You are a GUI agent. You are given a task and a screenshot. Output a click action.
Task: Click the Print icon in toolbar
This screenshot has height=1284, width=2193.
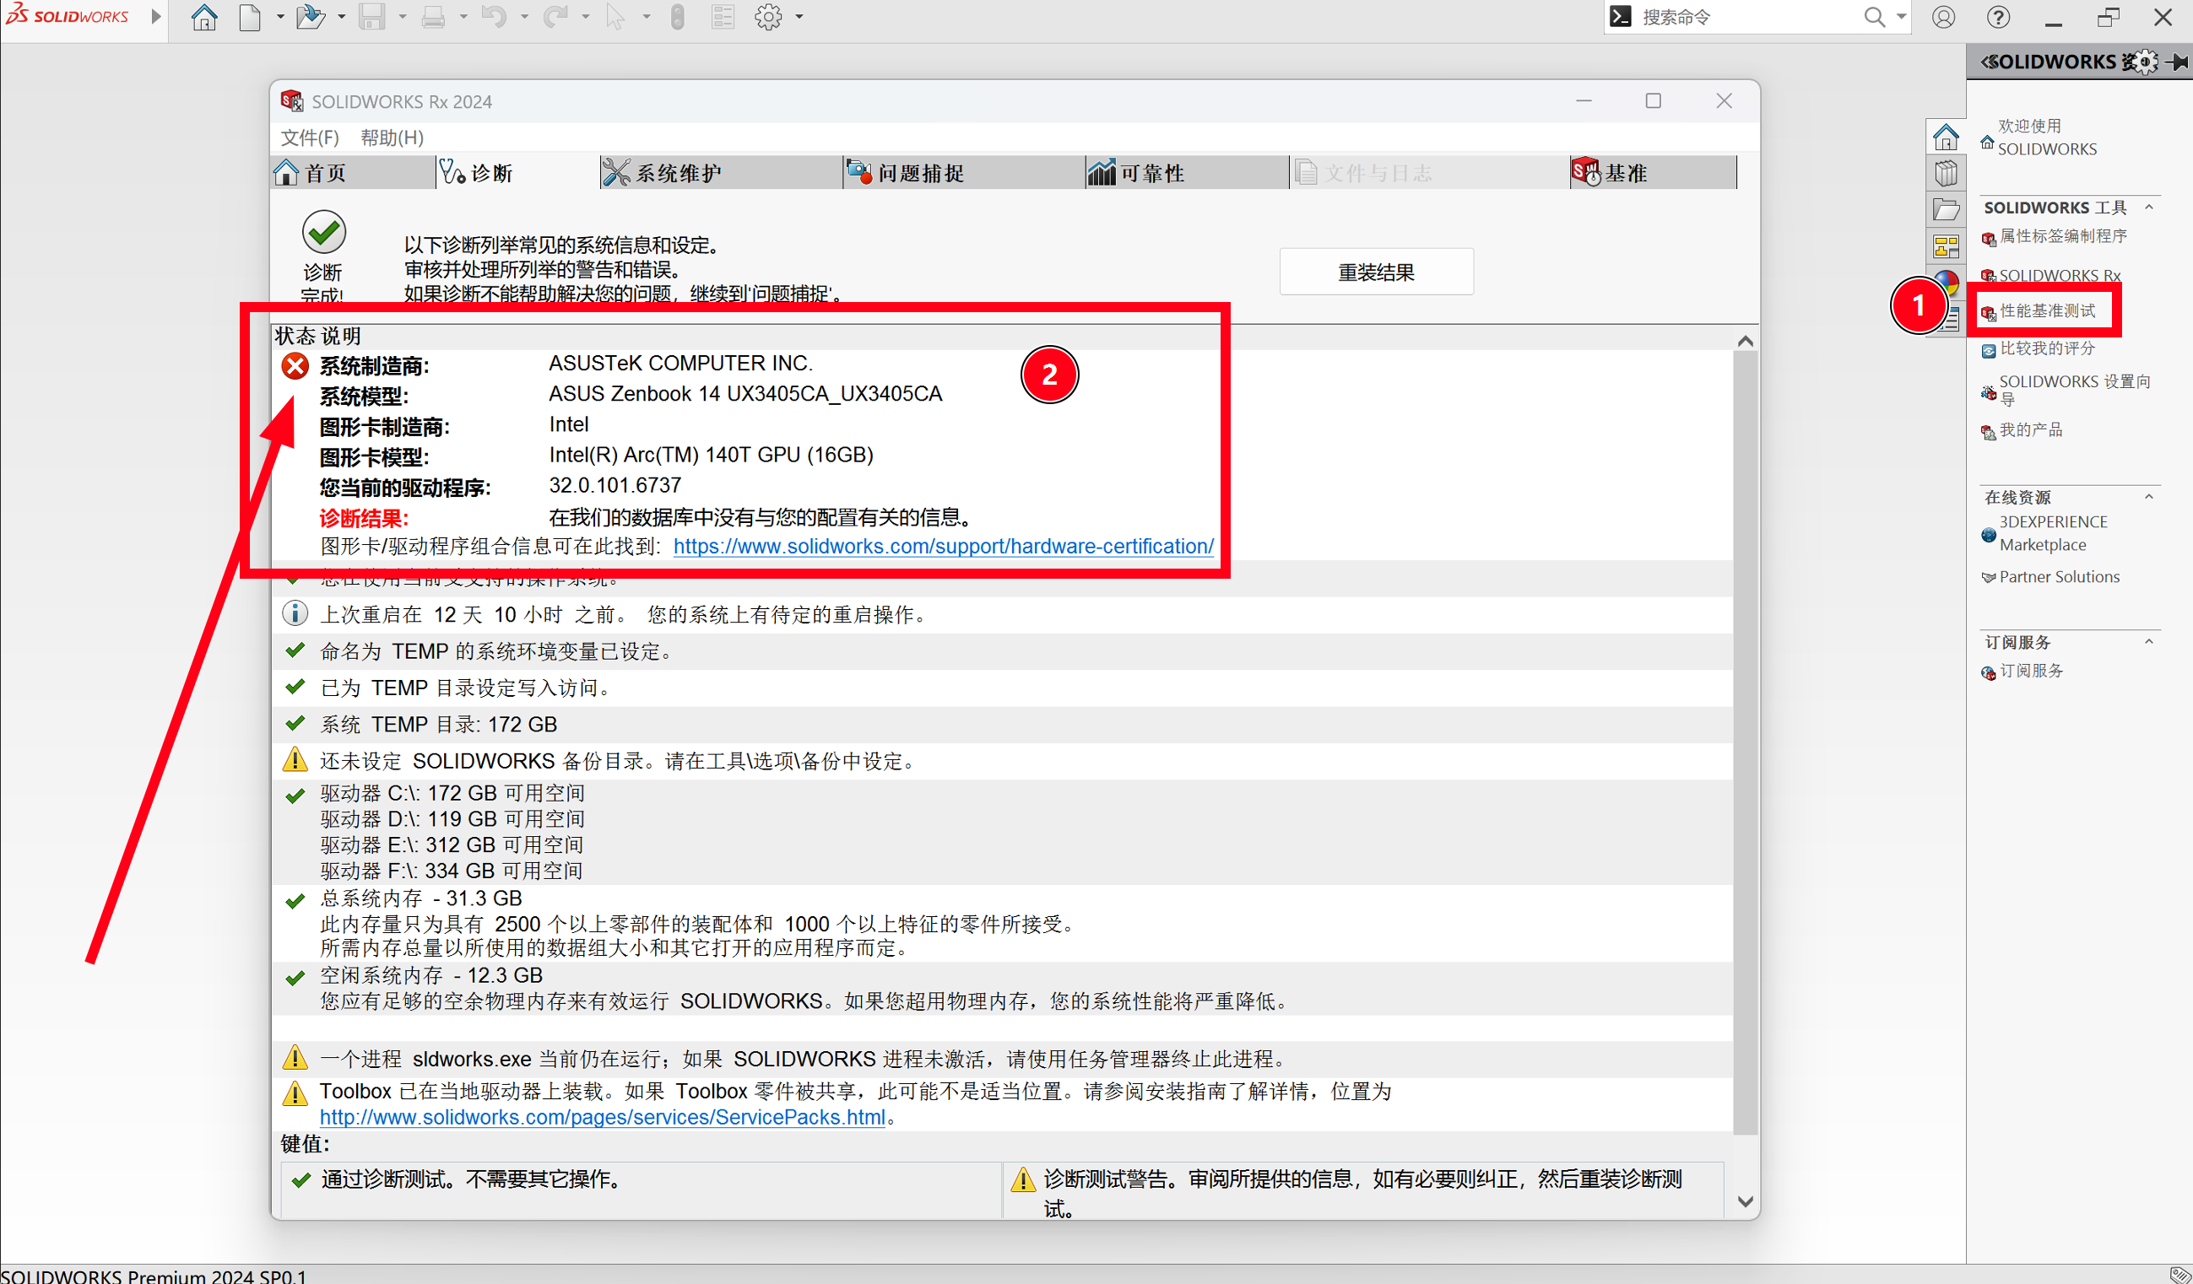[x=432, y=18]
